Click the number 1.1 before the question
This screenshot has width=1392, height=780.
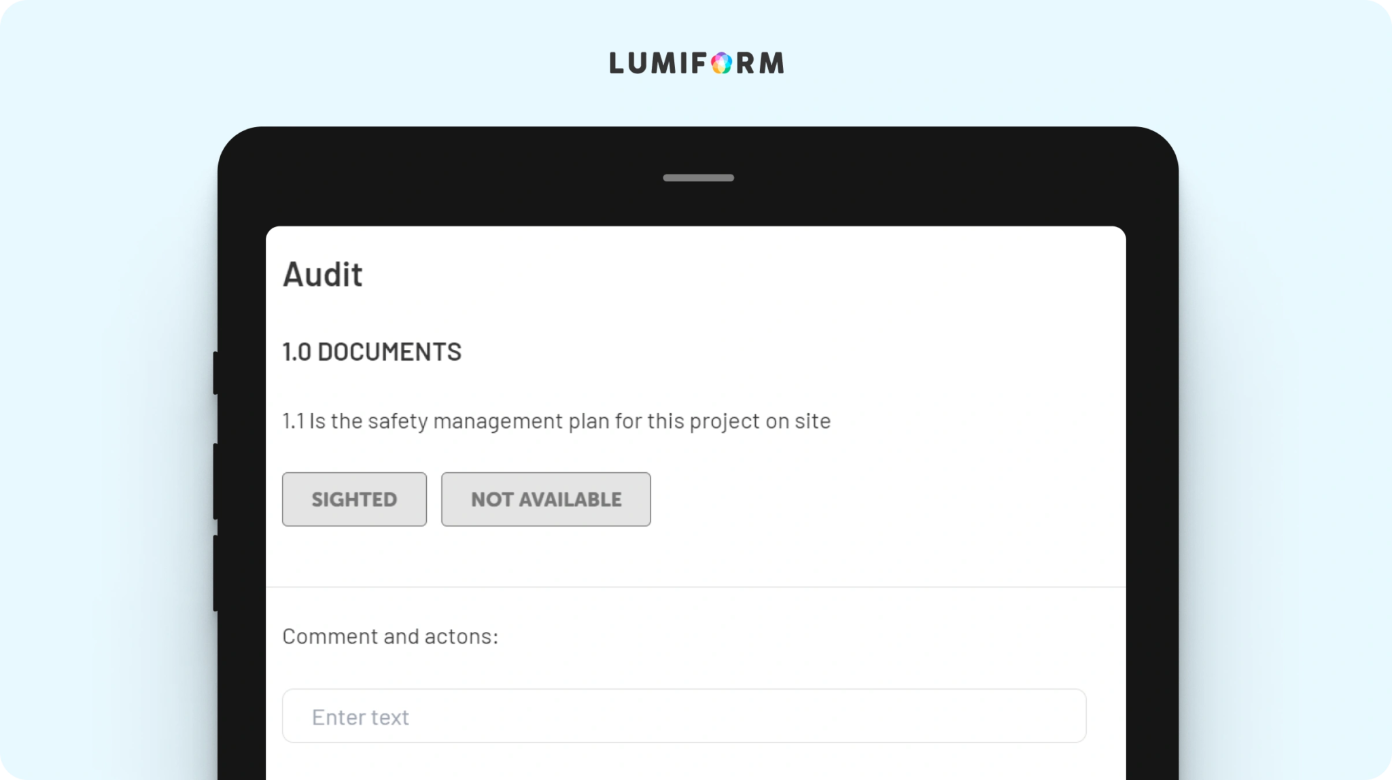[293, 421]
